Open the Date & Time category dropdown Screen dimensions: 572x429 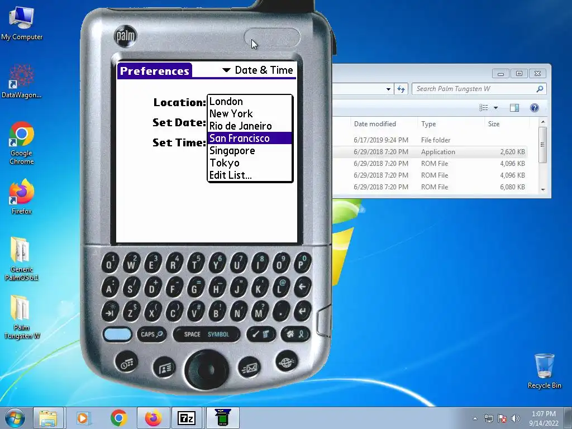click(x=258, y=70)
